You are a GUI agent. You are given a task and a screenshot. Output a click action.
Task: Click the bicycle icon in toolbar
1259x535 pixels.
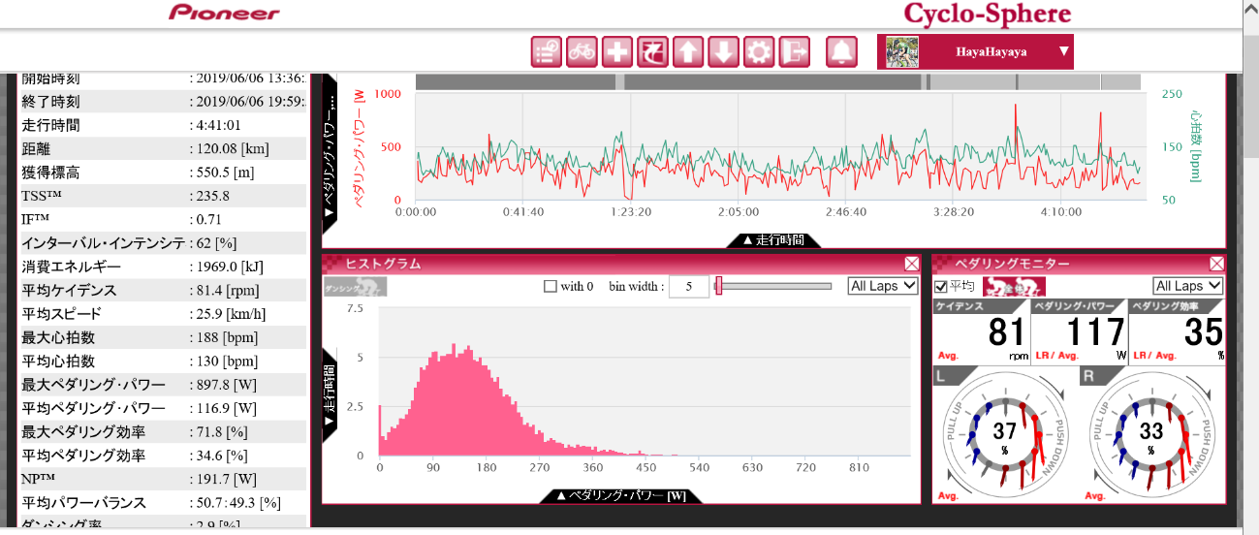click(582, 51)
